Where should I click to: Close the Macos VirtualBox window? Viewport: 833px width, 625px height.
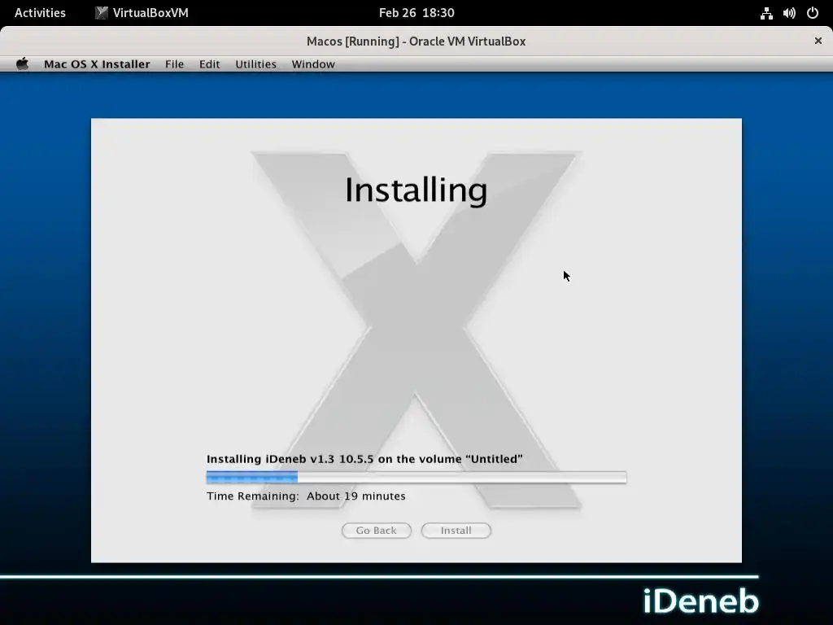pos(818,41)
